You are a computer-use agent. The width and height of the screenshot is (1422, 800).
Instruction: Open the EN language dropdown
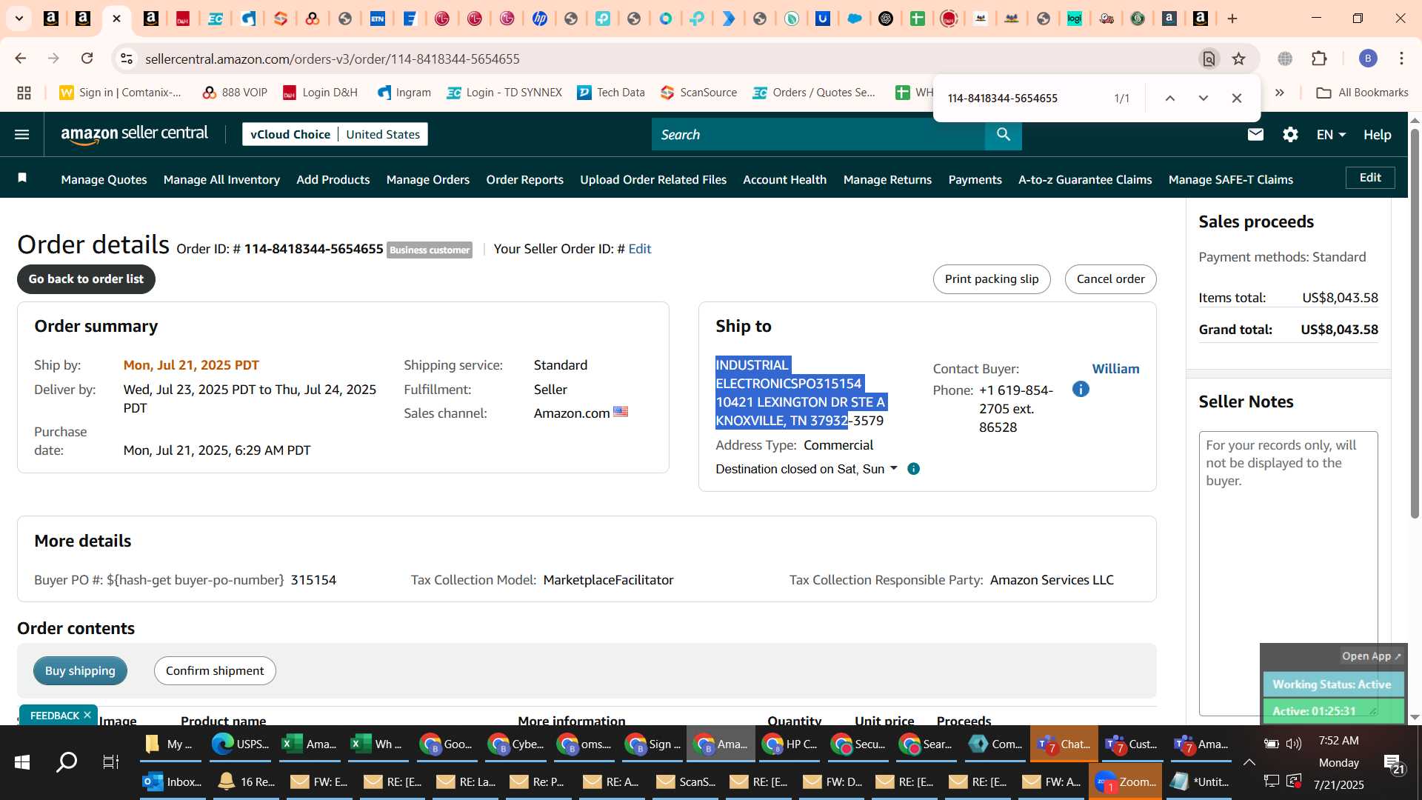tap(1331, 134)
